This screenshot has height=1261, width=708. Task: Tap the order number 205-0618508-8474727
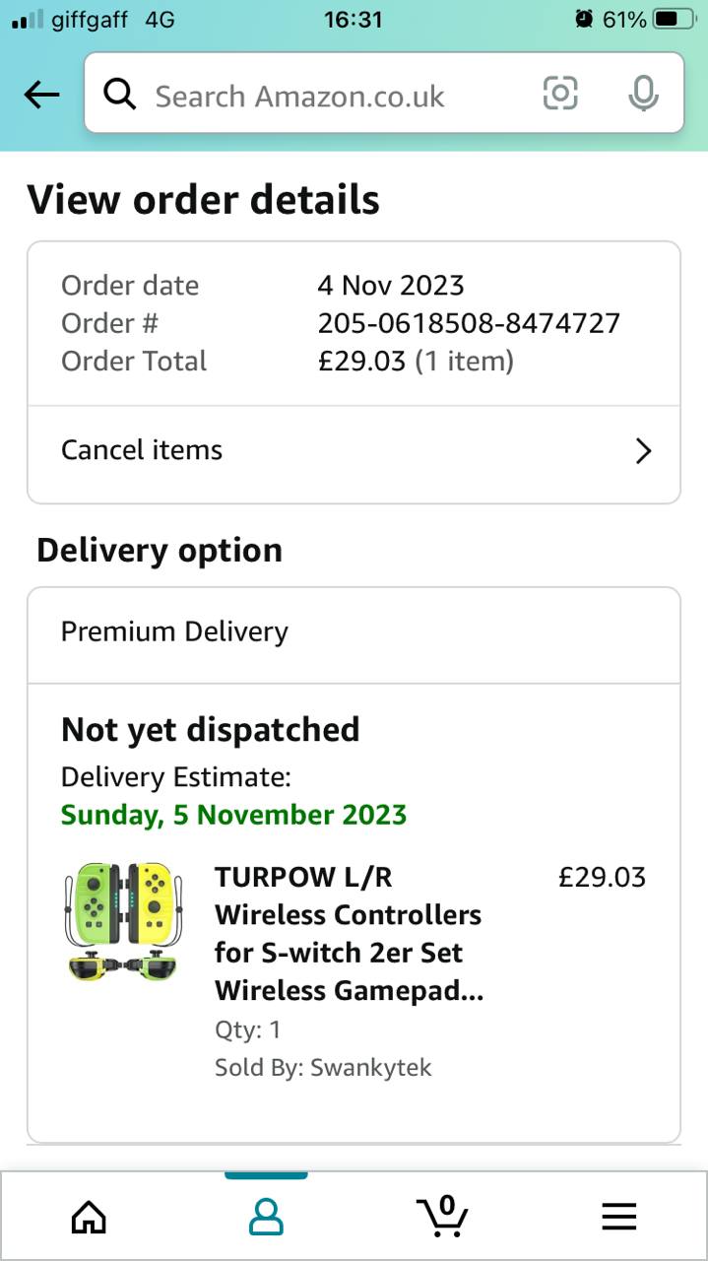tap(469, 323)
